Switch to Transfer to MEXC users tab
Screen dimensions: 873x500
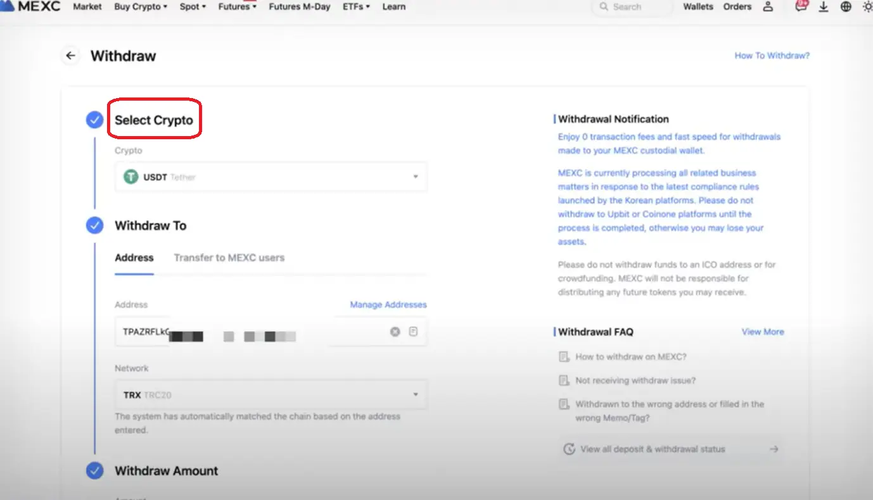(229, 258)
